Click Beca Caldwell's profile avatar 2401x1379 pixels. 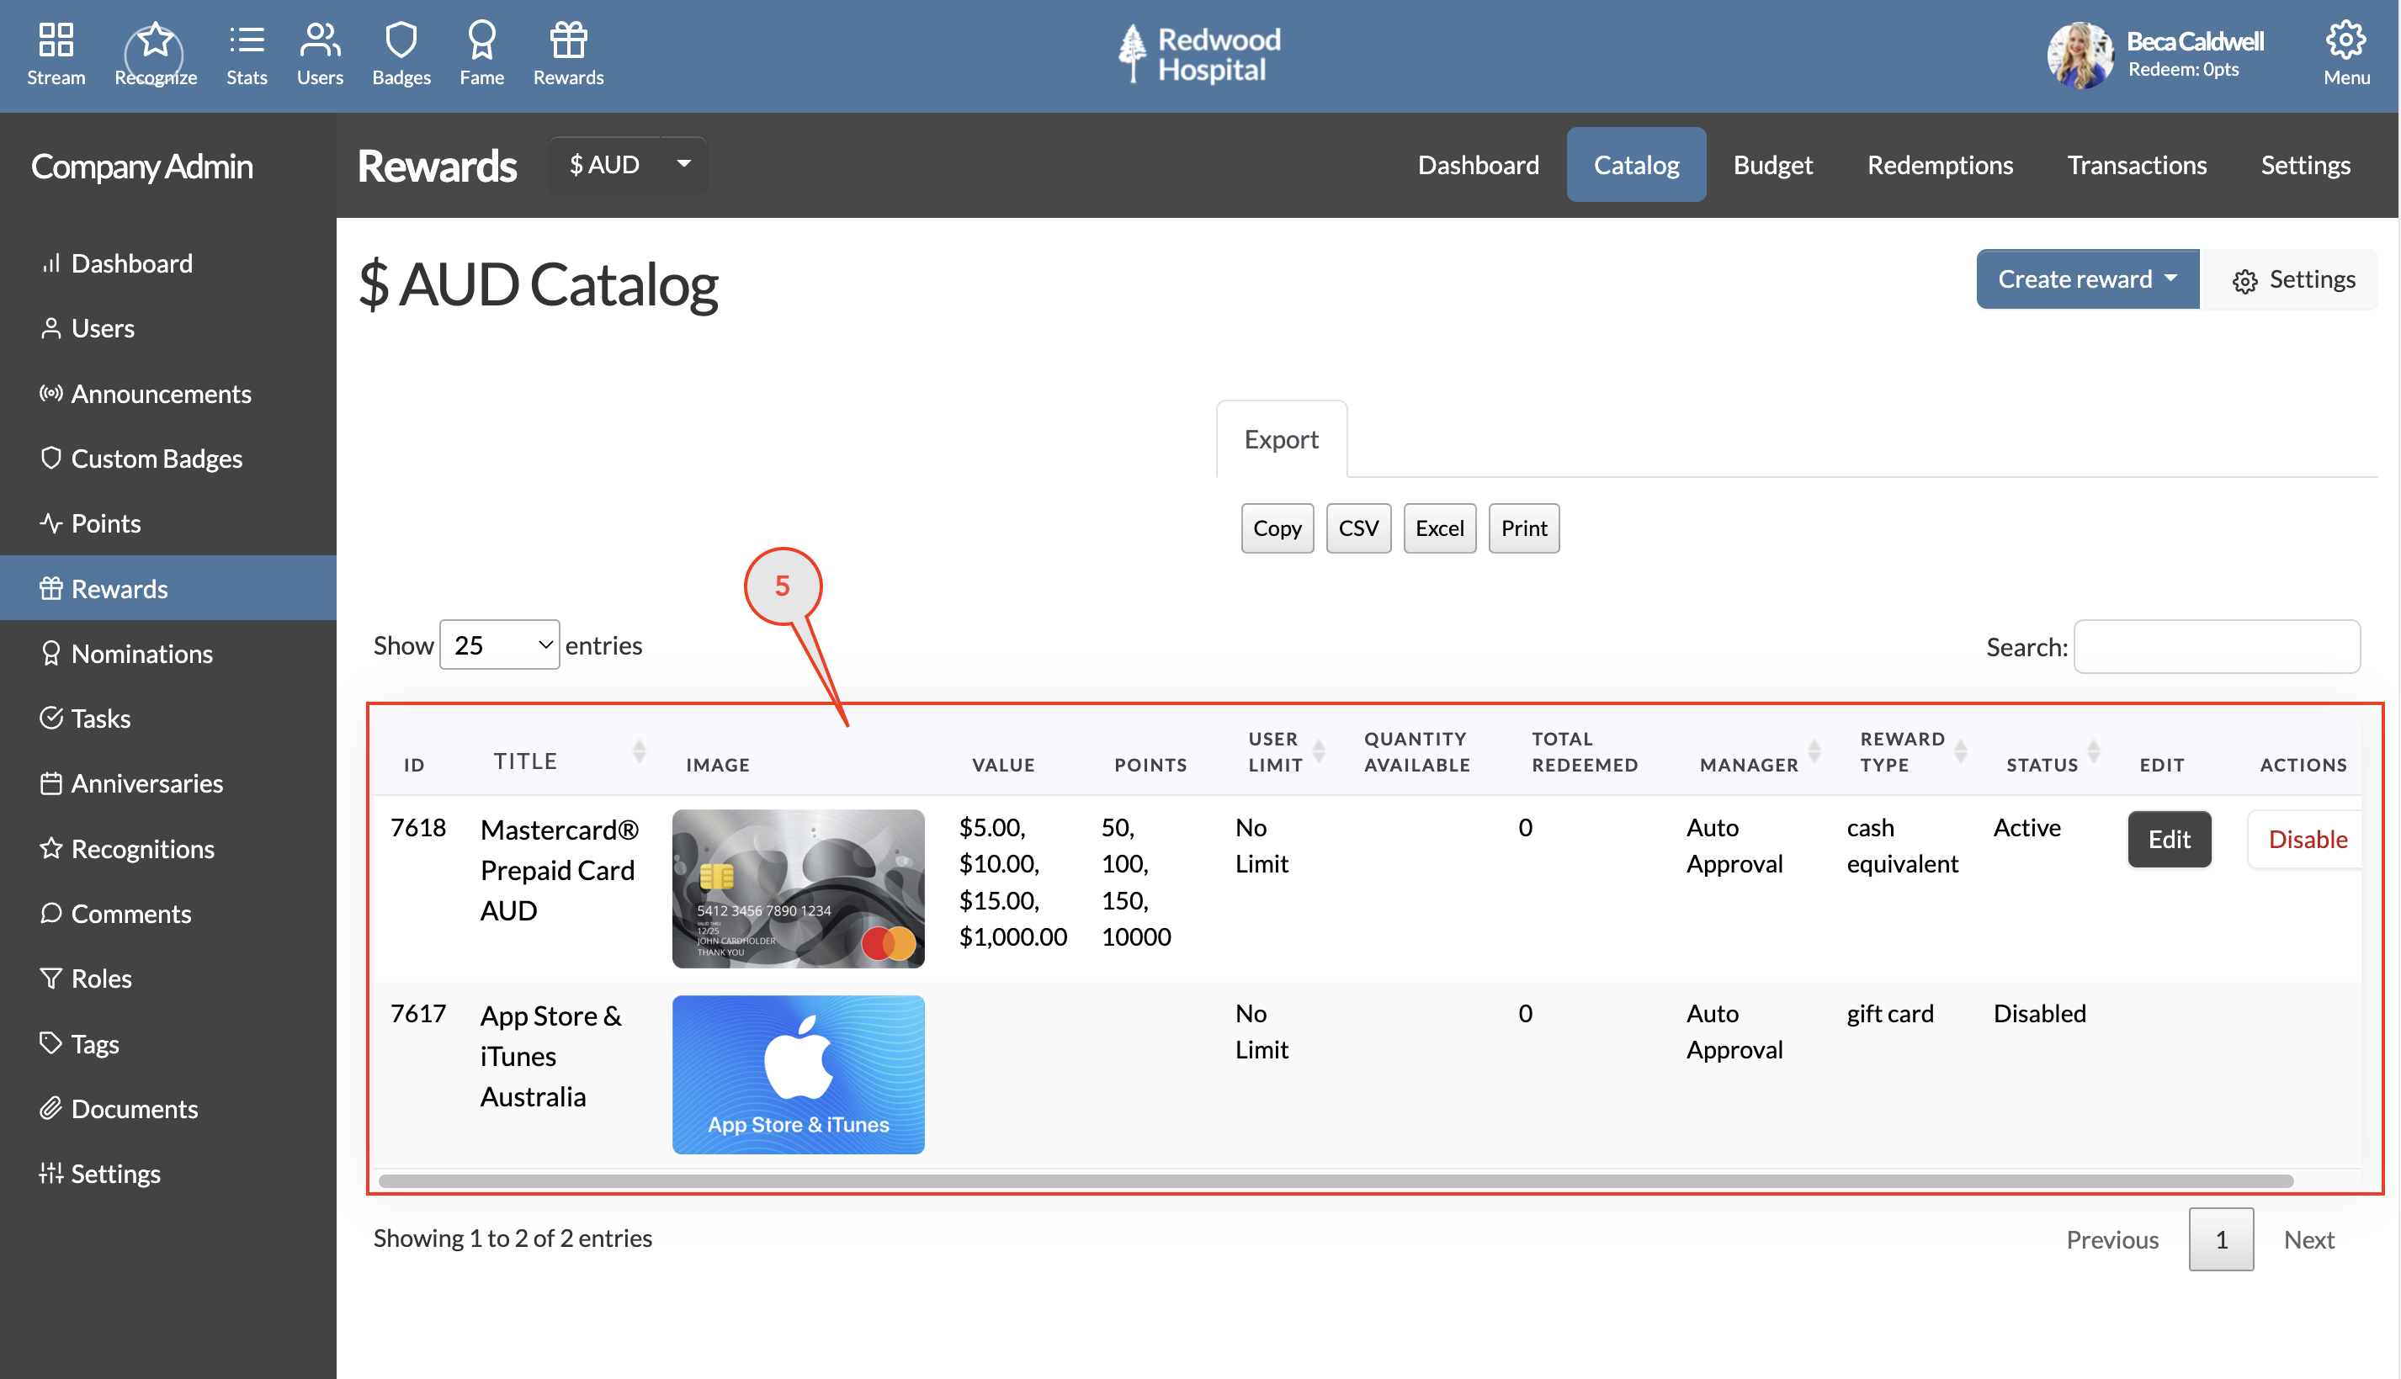tap(2080, 55)
